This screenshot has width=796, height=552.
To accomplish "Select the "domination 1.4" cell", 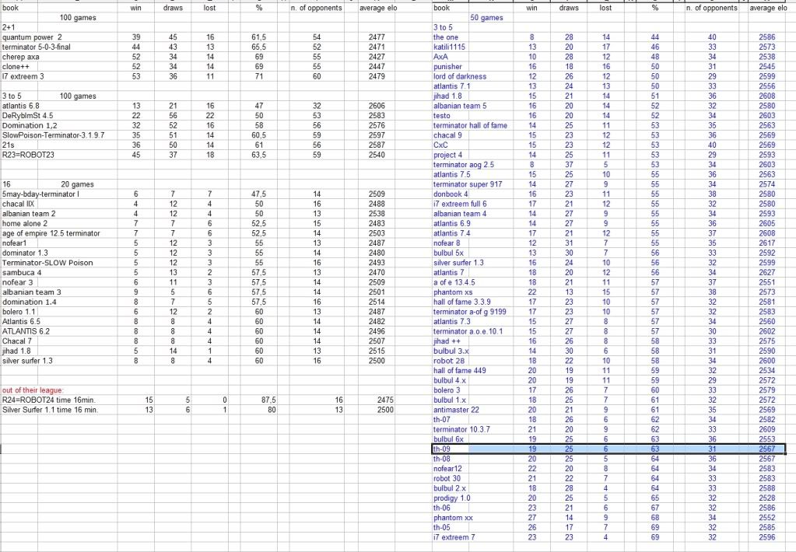I will 30,302.
